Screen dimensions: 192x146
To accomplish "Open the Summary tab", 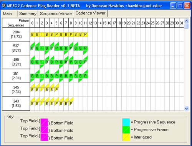I will click(x=28, y=13).
